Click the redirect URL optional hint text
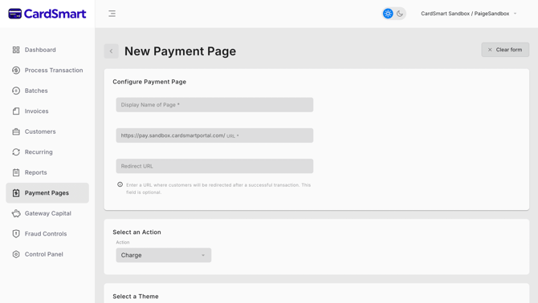538x303 pixels. (218, 188)
